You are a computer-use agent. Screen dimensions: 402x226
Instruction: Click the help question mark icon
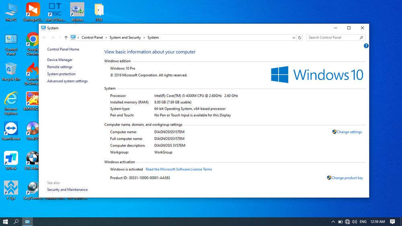coord(366,46)
